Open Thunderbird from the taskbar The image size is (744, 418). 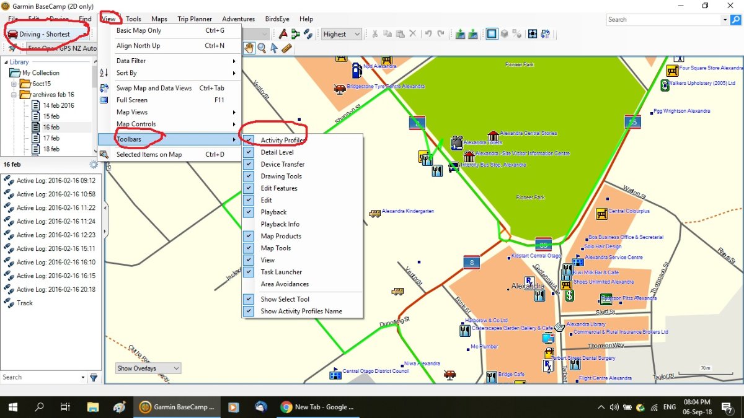pos(261,407)
